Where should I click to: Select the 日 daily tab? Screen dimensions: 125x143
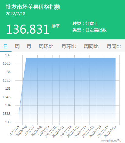pyautogui.click(x=6, y=46)
